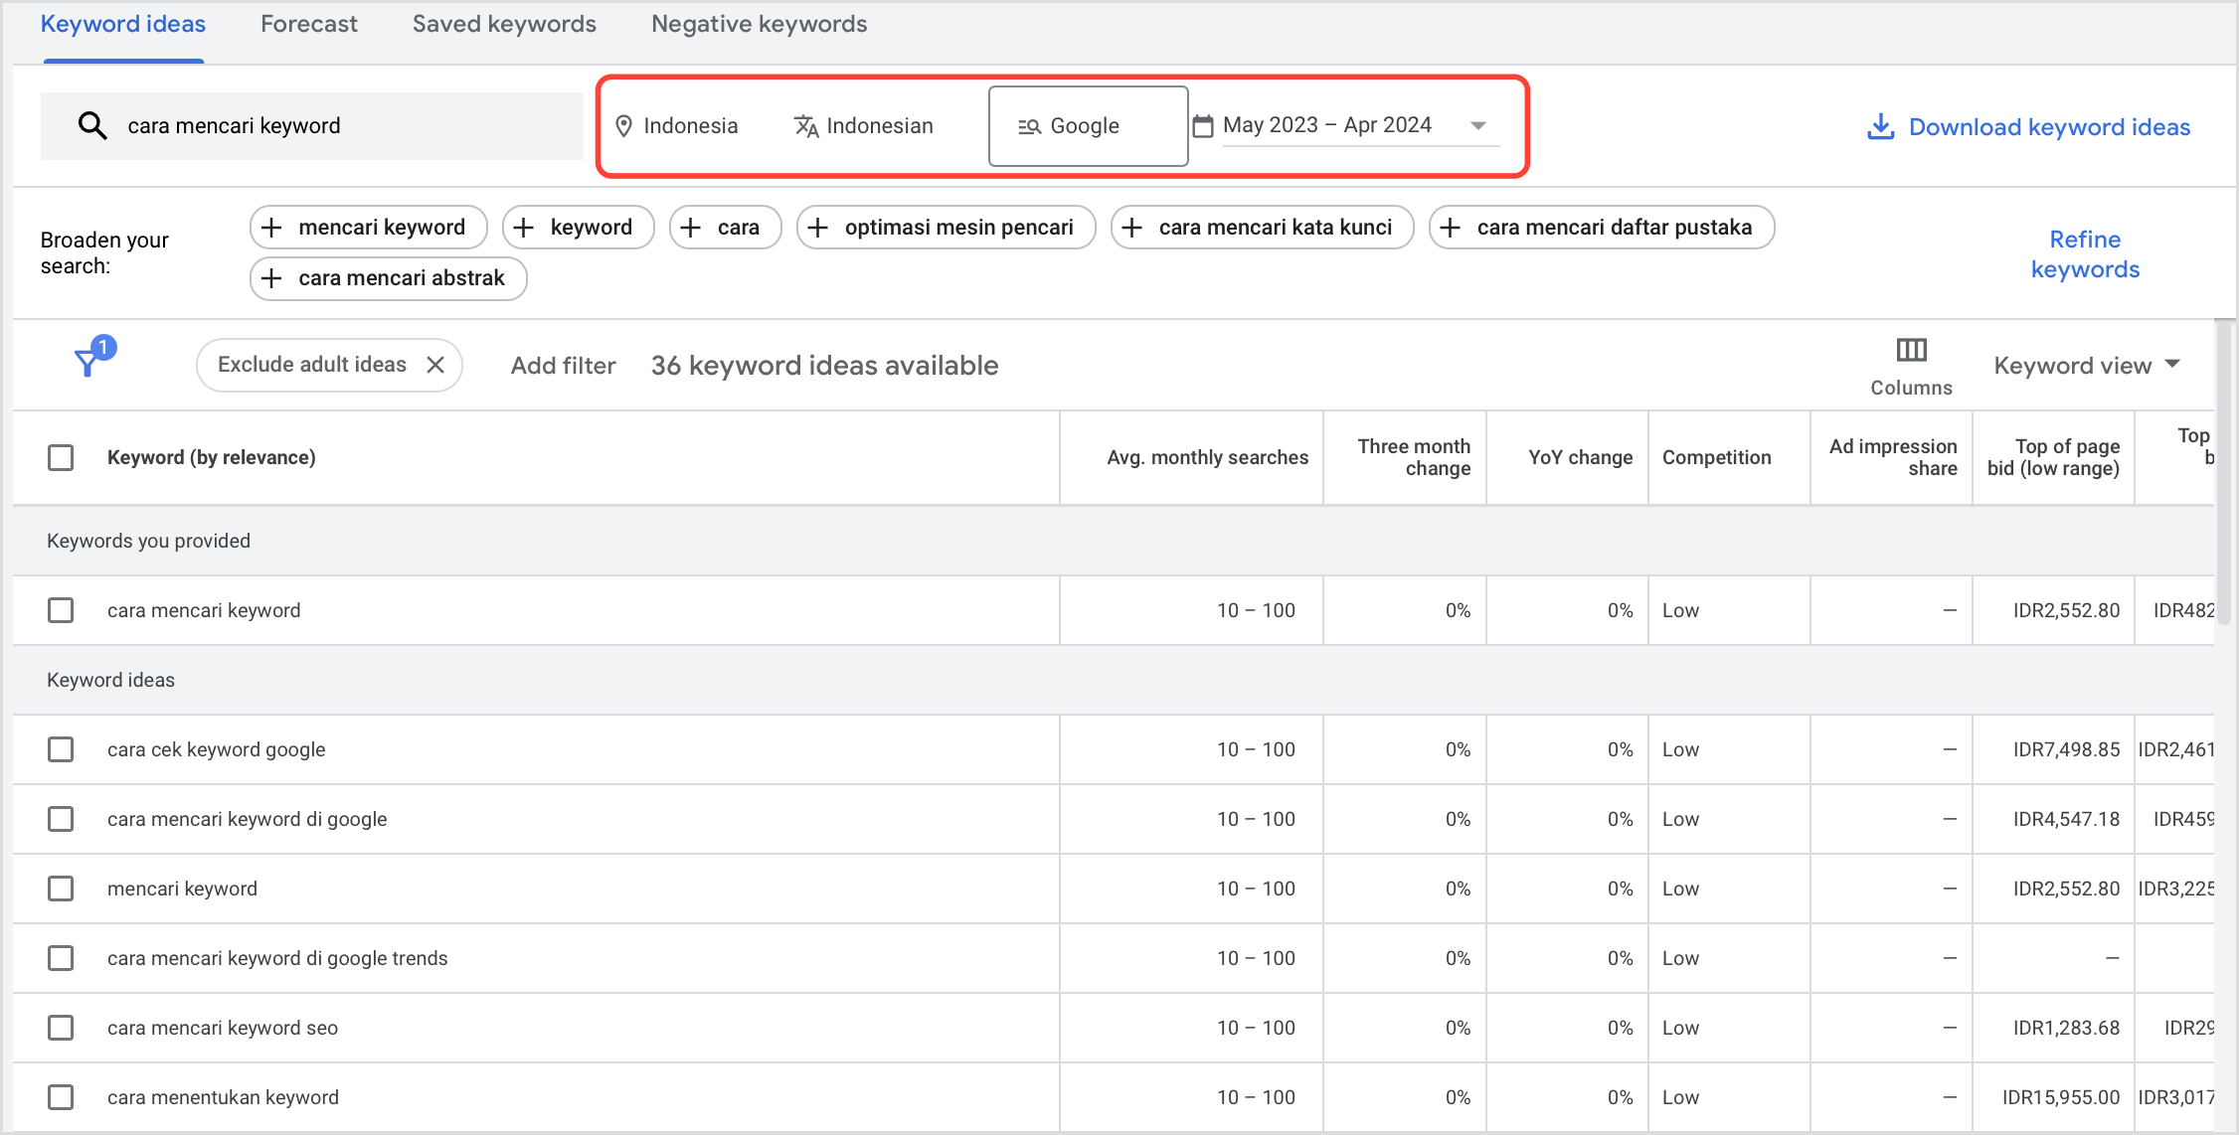Tick the 'cara menentukan keyword' checkbox
2239x1135 pixels.
[x=61, y=1097]
